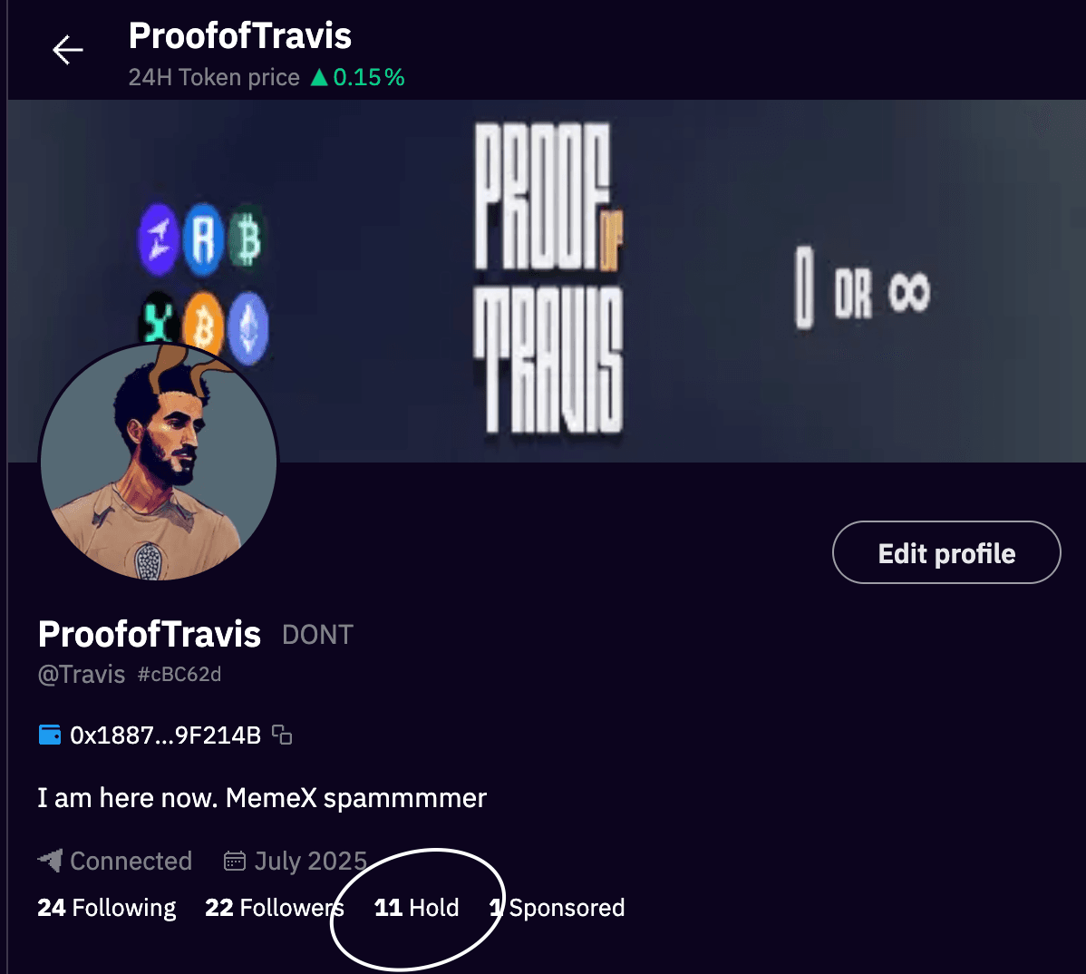Click the blue wallet icon
The width and height of the screenshot is (1086, 974).
50,735
